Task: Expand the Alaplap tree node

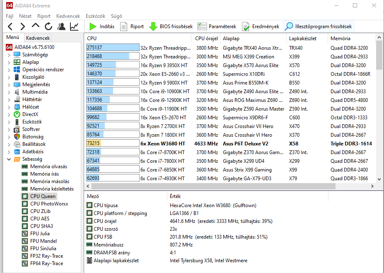Action: 9,63
